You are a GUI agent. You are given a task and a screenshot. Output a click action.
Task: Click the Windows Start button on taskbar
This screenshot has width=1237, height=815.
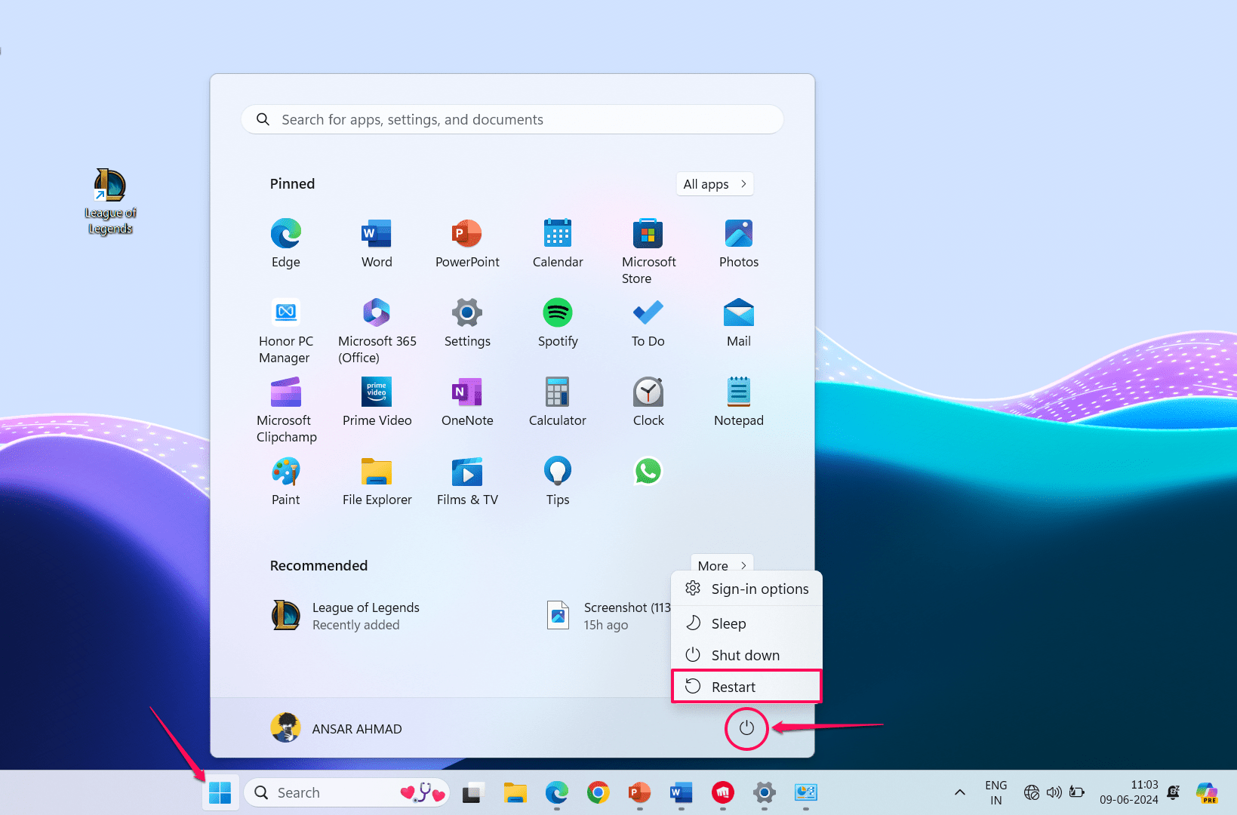220,792
